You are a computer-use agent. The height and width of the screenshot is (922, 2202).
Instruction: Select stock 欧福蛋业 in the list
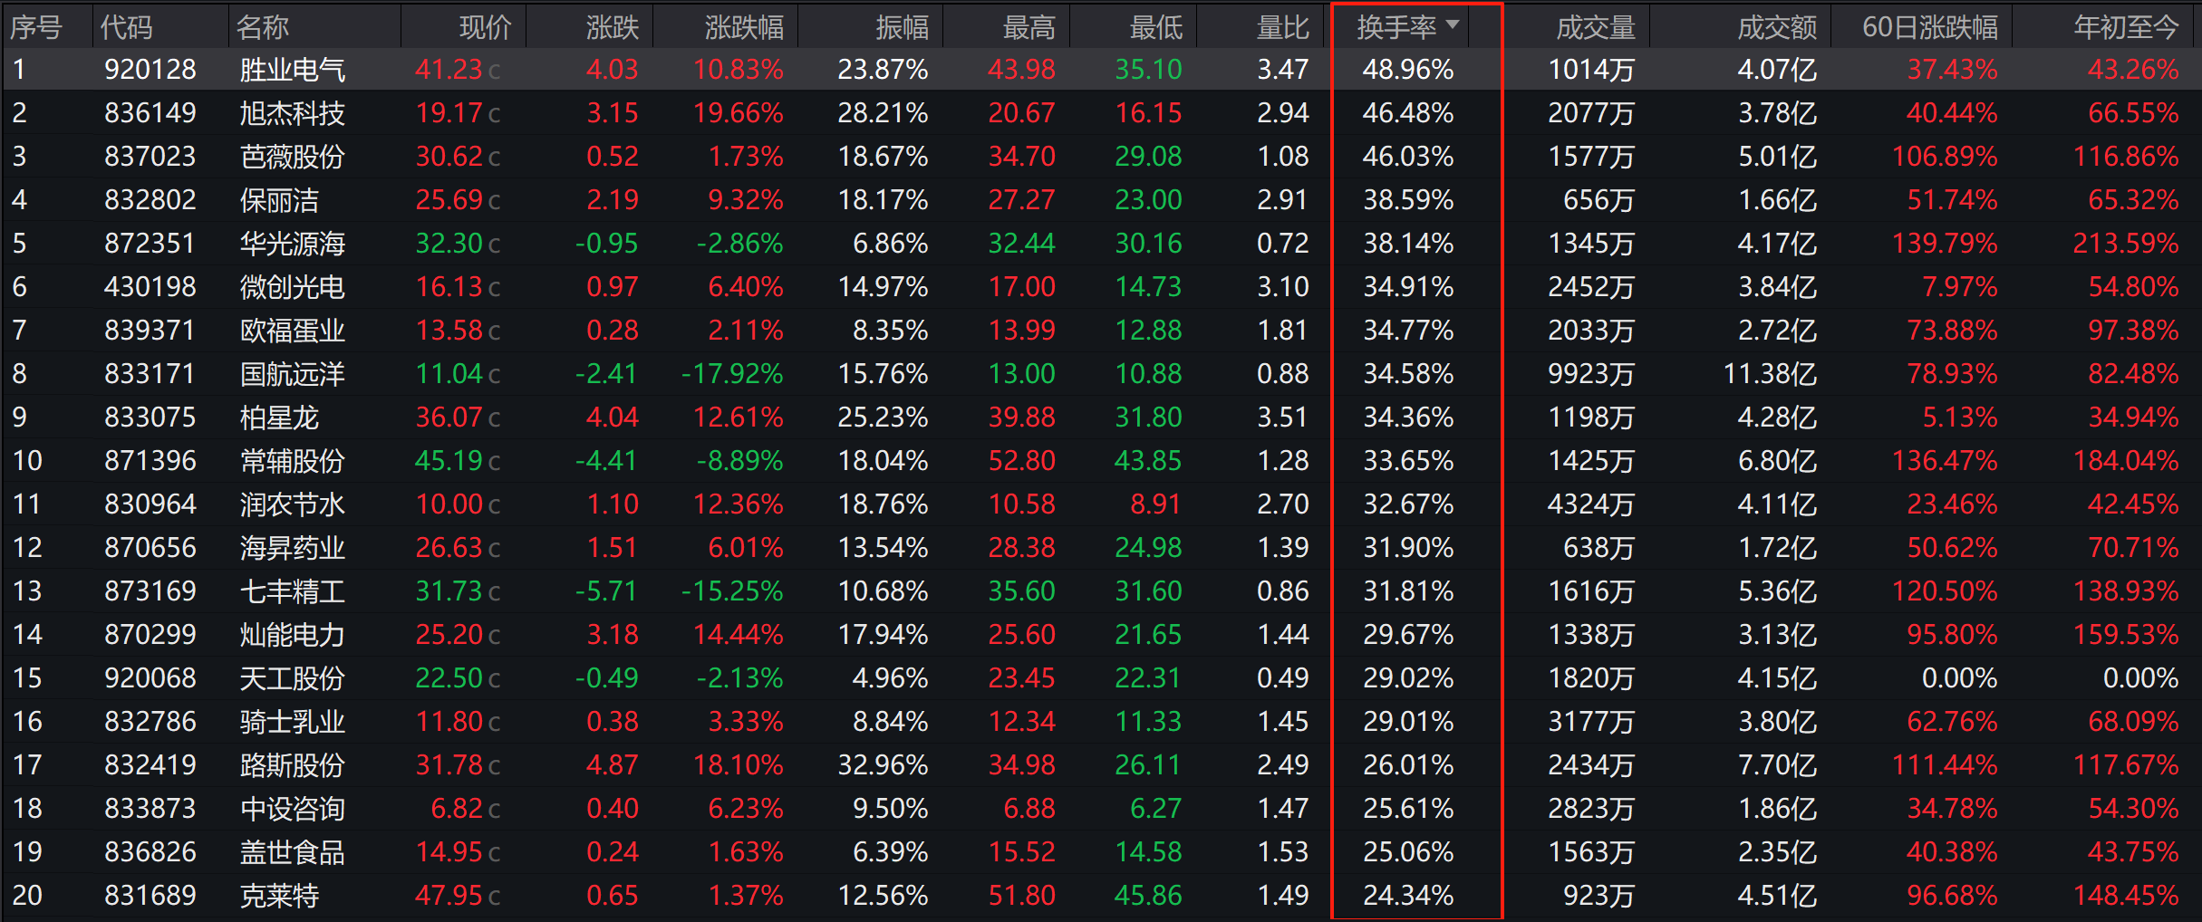point(292,331)
